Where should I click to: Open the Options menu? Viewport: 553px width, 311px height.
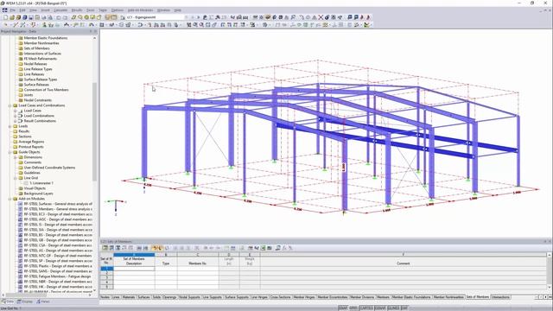[x=118, y=10]
